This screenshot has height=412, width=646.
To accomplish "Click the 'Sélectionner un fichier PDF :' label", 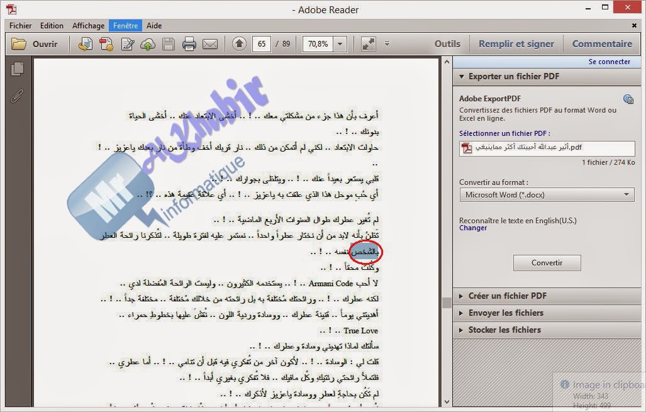I will 504,133.
